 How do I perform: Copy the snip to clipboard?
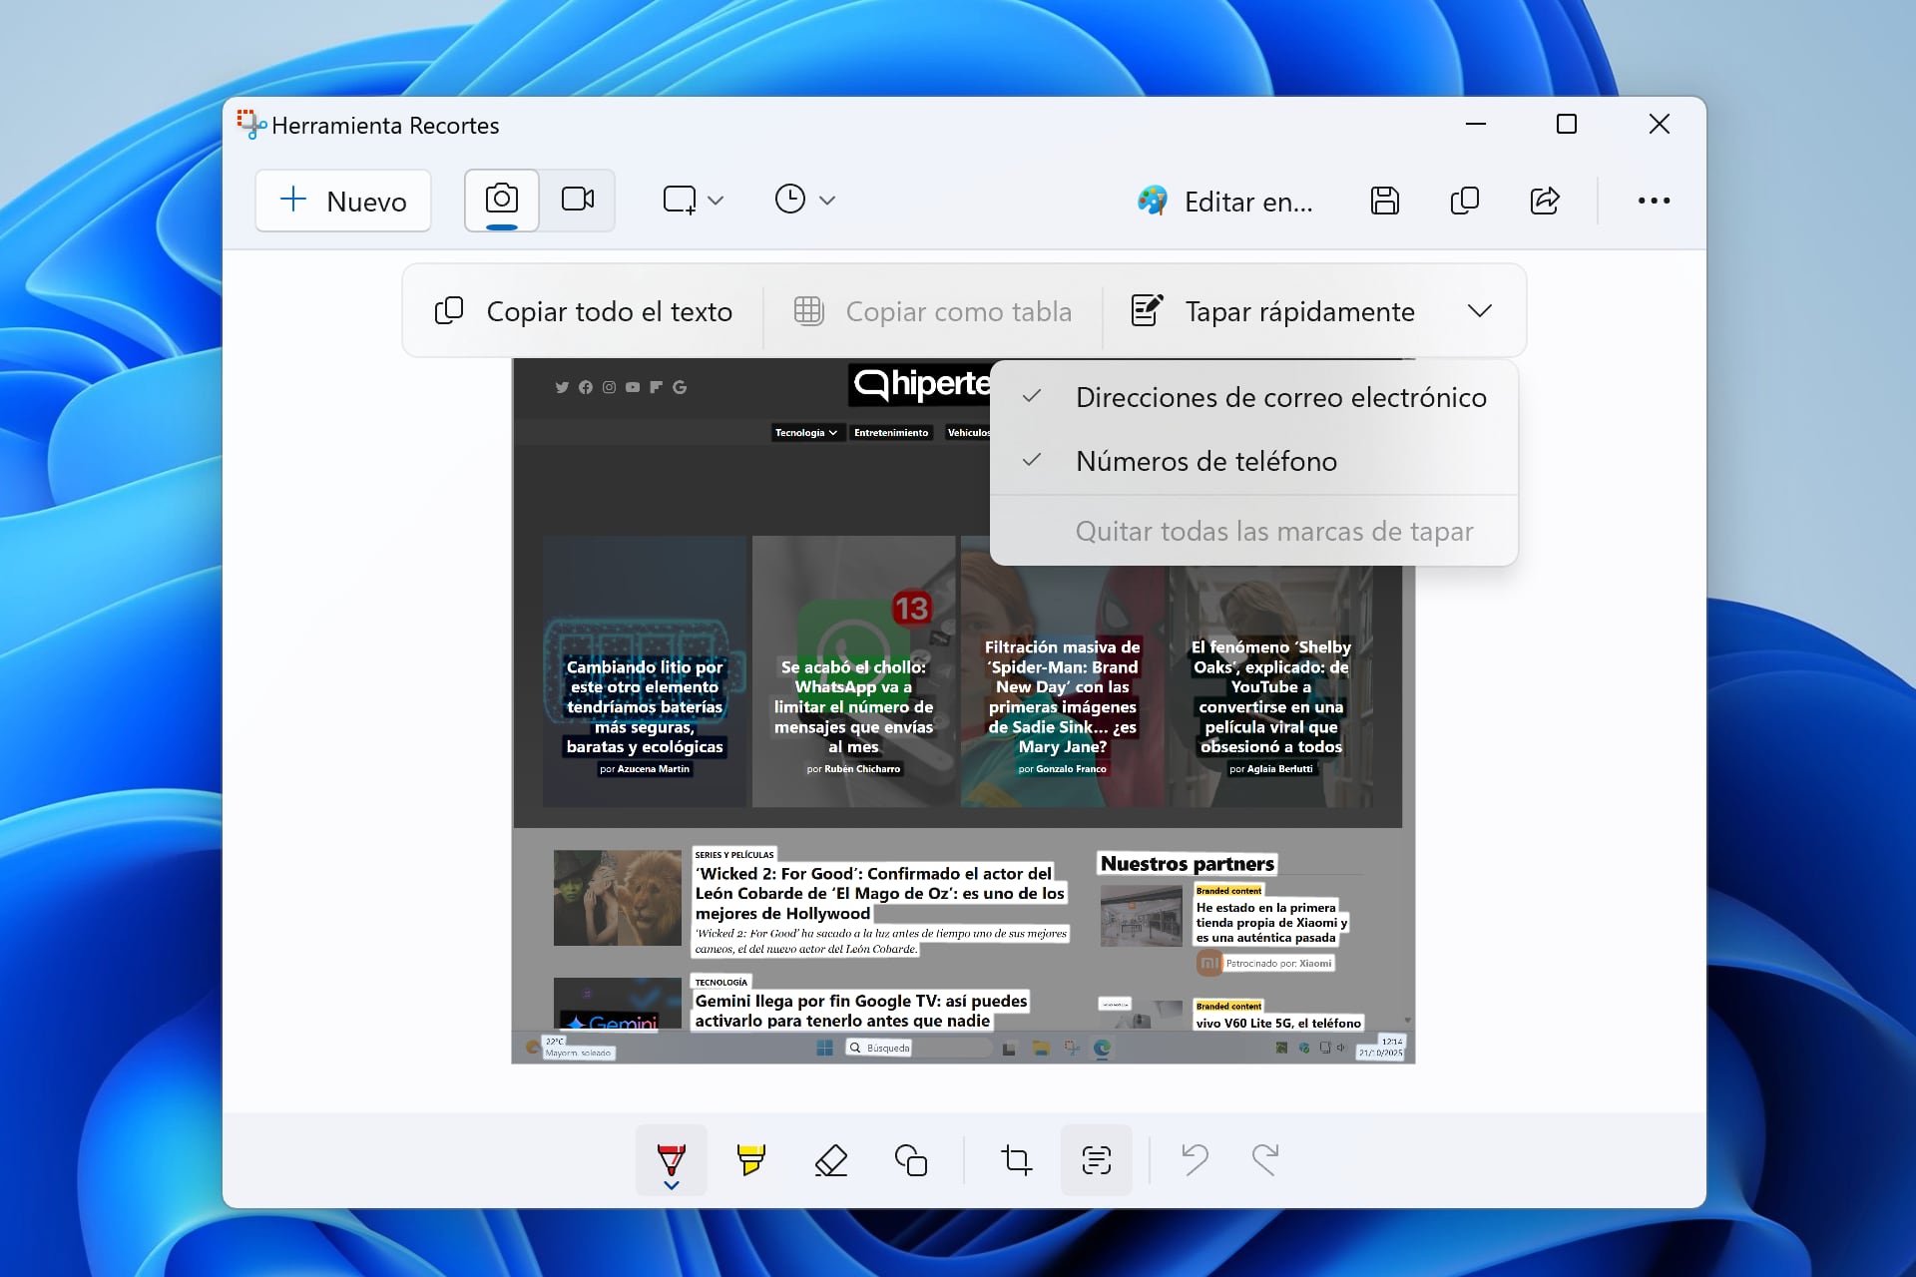[1464, 201]
